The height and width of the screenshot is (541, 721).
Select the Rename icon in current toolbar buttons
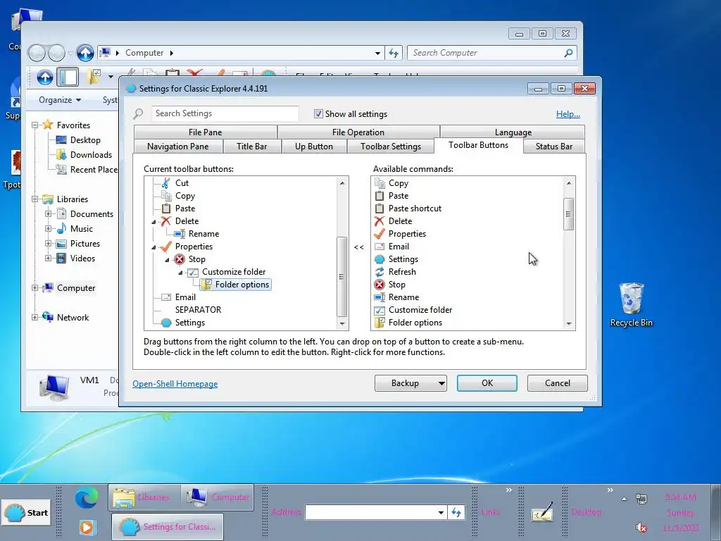click(180, 234)
